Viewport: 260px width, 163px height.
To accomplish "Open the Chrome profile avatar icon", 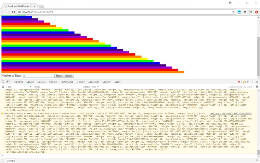I will 230,3.
